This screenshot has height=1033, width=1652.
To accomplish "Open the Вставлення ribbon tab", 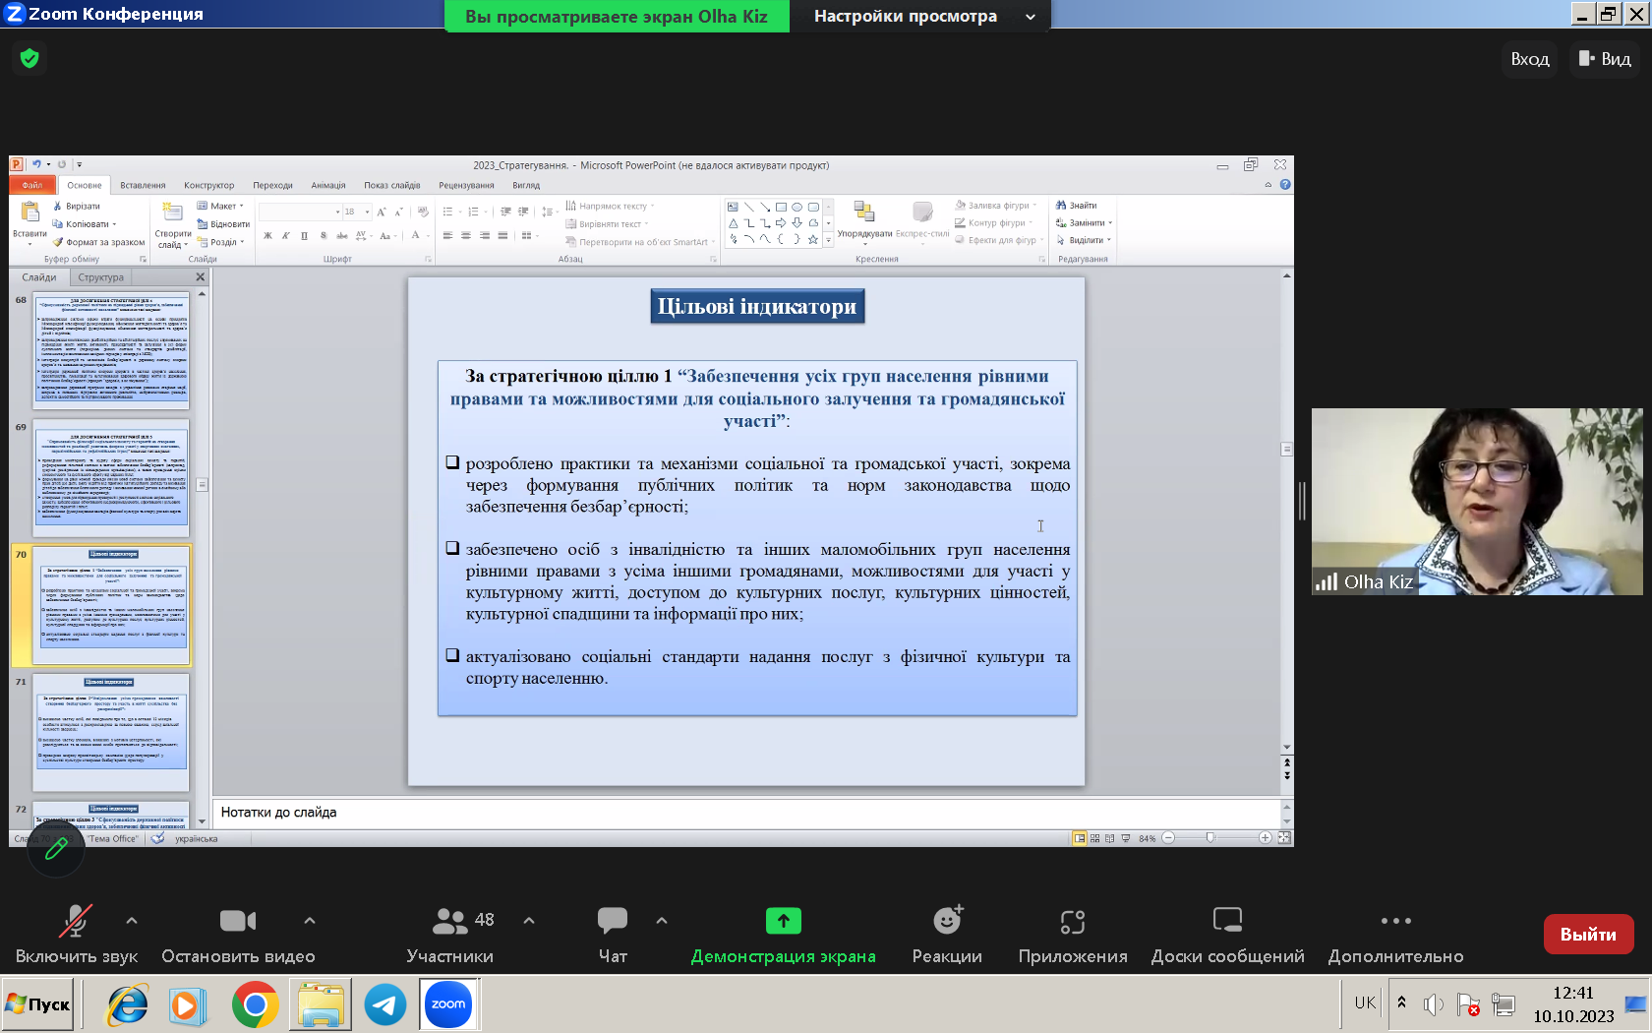I will click(x=143, y=185).
